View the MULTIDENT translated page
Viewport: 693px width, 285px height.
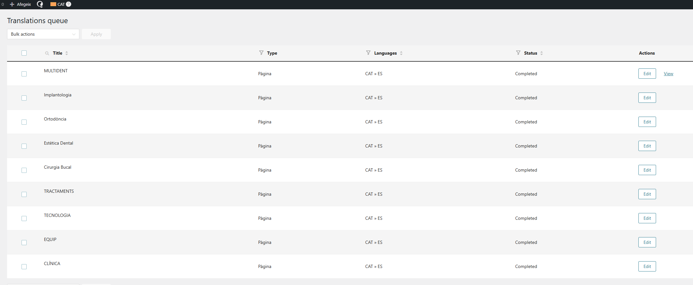(x=669, y=74)
